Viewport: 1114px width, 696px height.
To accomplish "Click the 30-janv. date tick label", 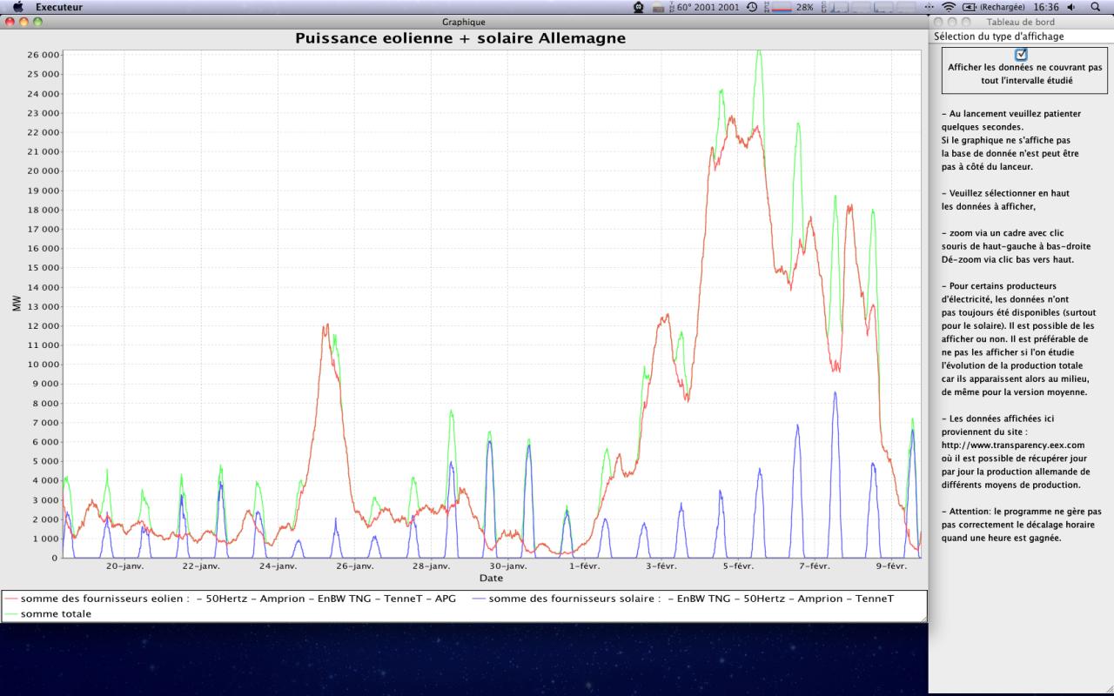I will 507,565.
